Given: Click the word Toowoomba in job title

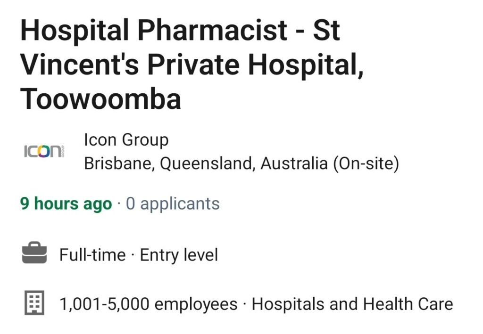Looking at the screenshot, I should (x=101, y=99).
